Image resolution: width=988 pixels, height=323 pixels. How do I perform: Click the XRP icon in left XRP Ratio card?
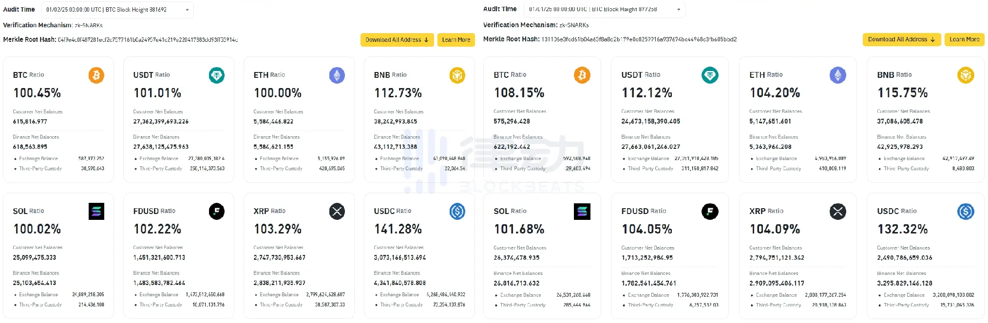point(337,212)
